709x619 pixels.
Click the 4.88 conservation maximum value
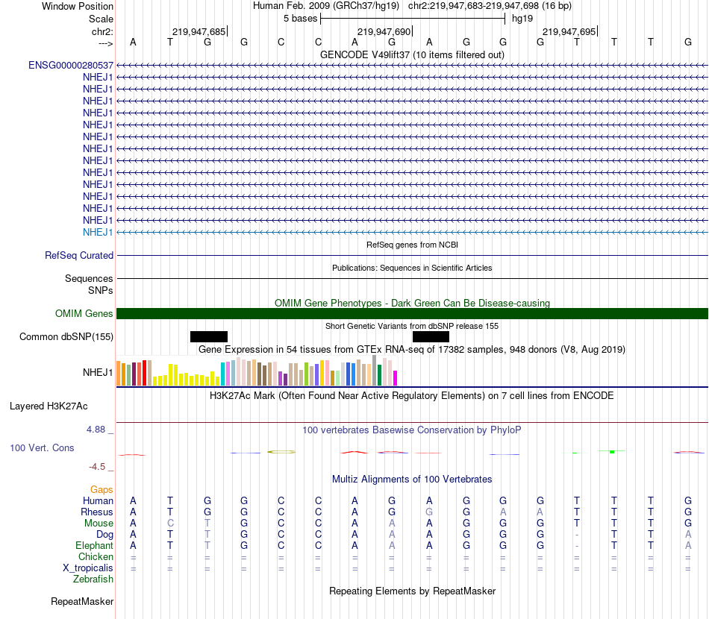point(96,430)
